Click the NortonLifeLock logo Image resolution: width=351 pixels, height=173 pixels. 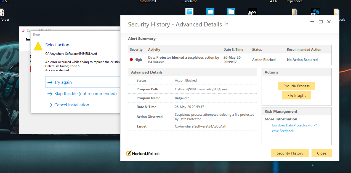pyautogui.click(x=143, y=153)
